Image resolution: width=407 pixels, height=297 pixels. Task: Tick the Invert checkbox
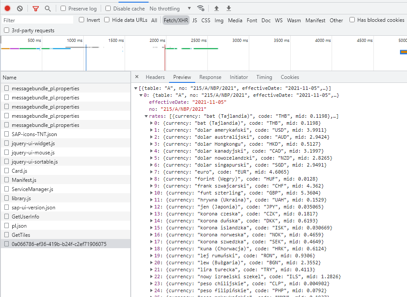[x=81, y=20]
